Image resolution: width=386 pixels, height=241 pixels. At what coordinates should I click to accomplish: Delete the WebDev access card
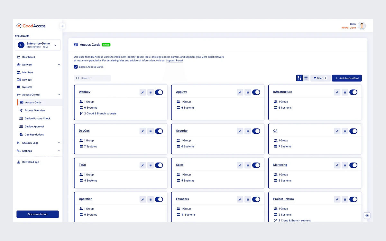(151, 92)
